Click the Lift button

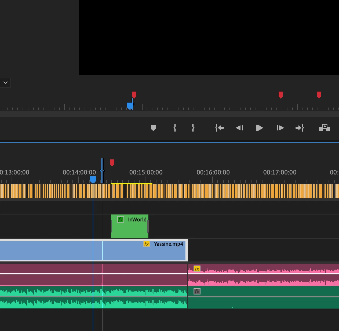click(325, 128)
